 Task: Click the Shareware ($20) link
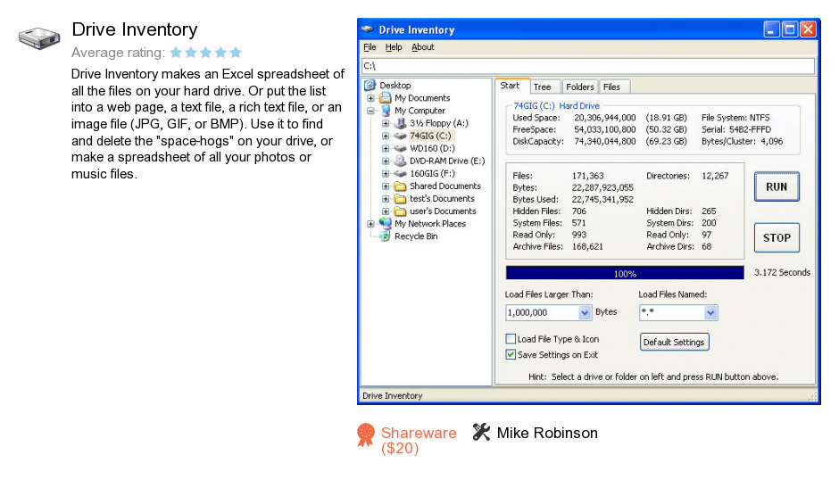point(419,440)
